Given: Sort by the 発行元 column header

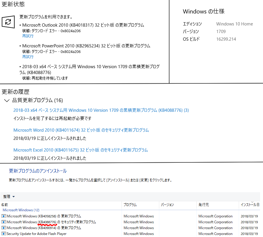Looking at the screenshot, I should [204, 205].
